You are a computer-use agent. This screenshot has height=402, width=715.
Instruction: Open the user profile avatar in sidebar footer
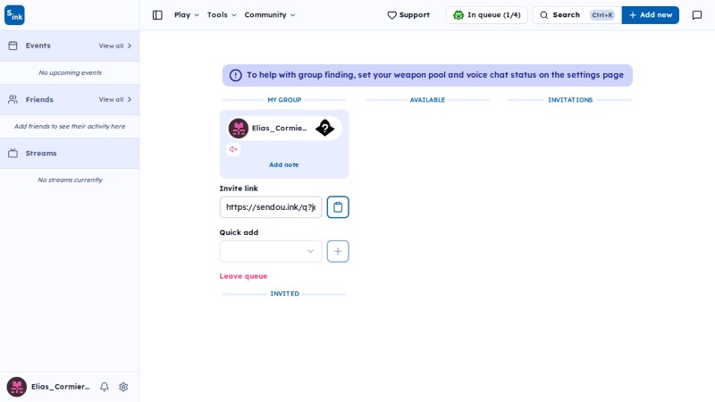(x=16, y=387)
